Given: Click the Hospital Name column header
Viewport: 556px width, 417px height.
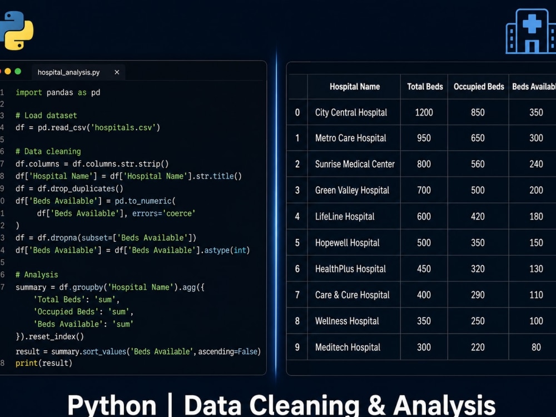Looking at the screenshot, I should (x=355, y=87).
